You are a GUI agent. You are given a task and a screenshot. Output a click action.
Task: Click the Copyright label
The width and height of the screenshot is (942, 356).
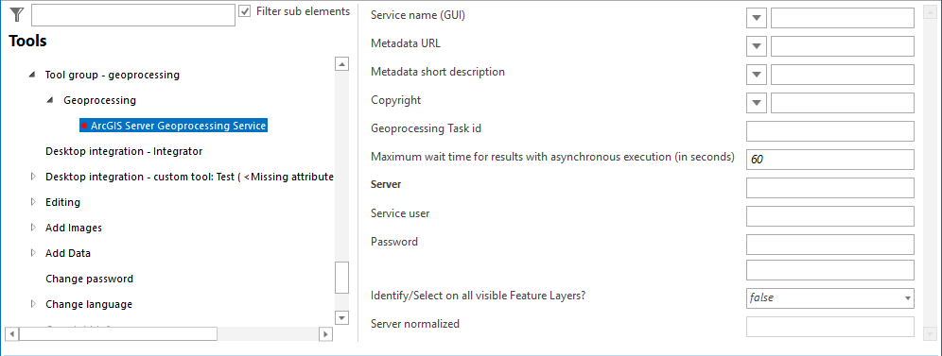click(396, 100)
